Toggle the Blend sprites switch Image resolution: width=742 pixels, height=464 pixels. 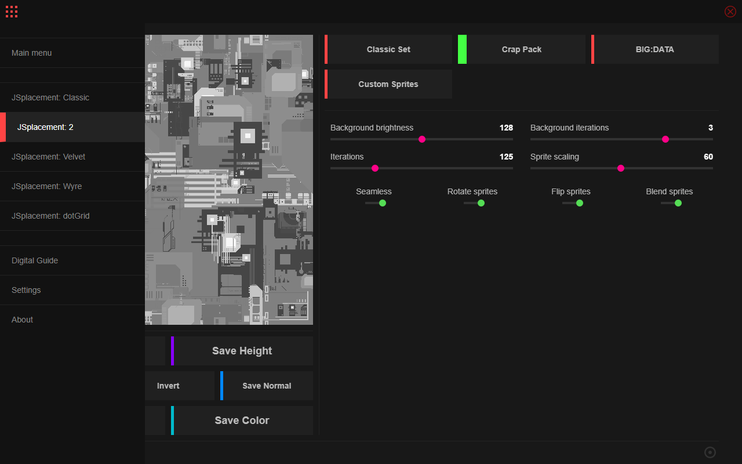pos(671,203)
